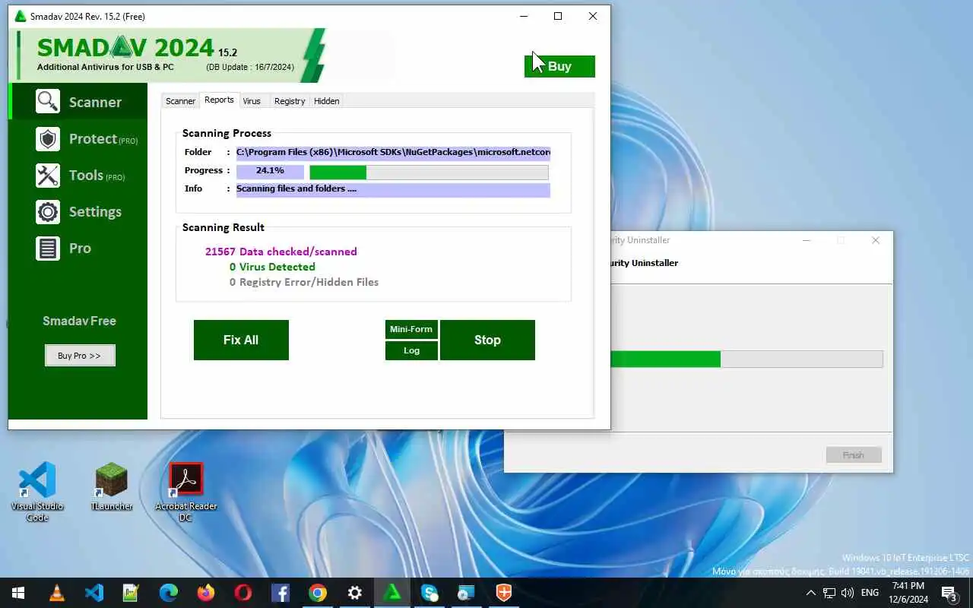The width and height of the screenshot is (973, 608).
Task: Click the Buy Pro >> button
Action: (x=80, y=356)
